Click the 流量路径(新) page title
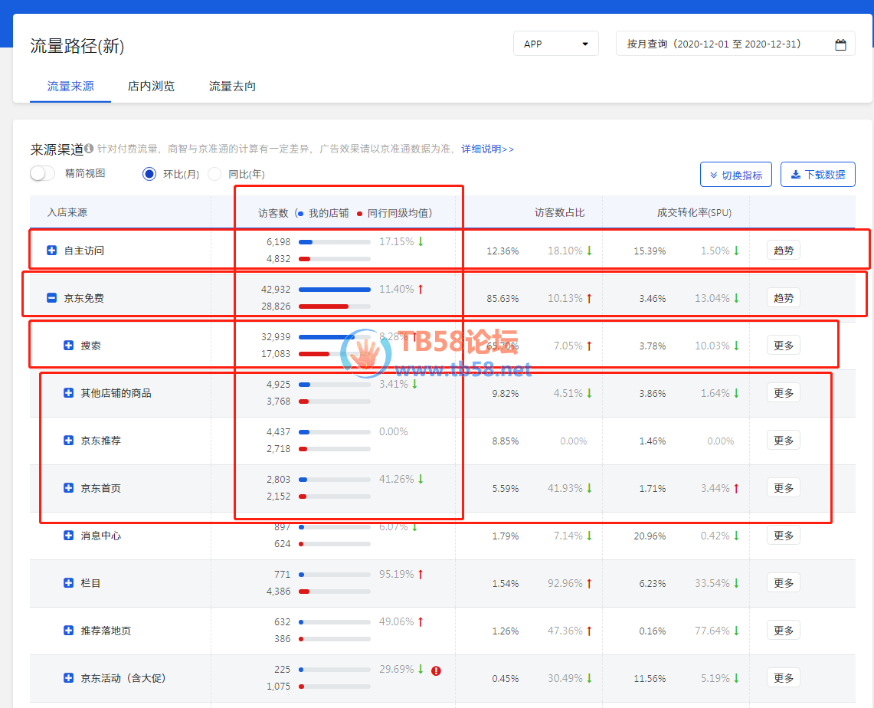This screenshot has width=874, height=708. tap(77, 46)
